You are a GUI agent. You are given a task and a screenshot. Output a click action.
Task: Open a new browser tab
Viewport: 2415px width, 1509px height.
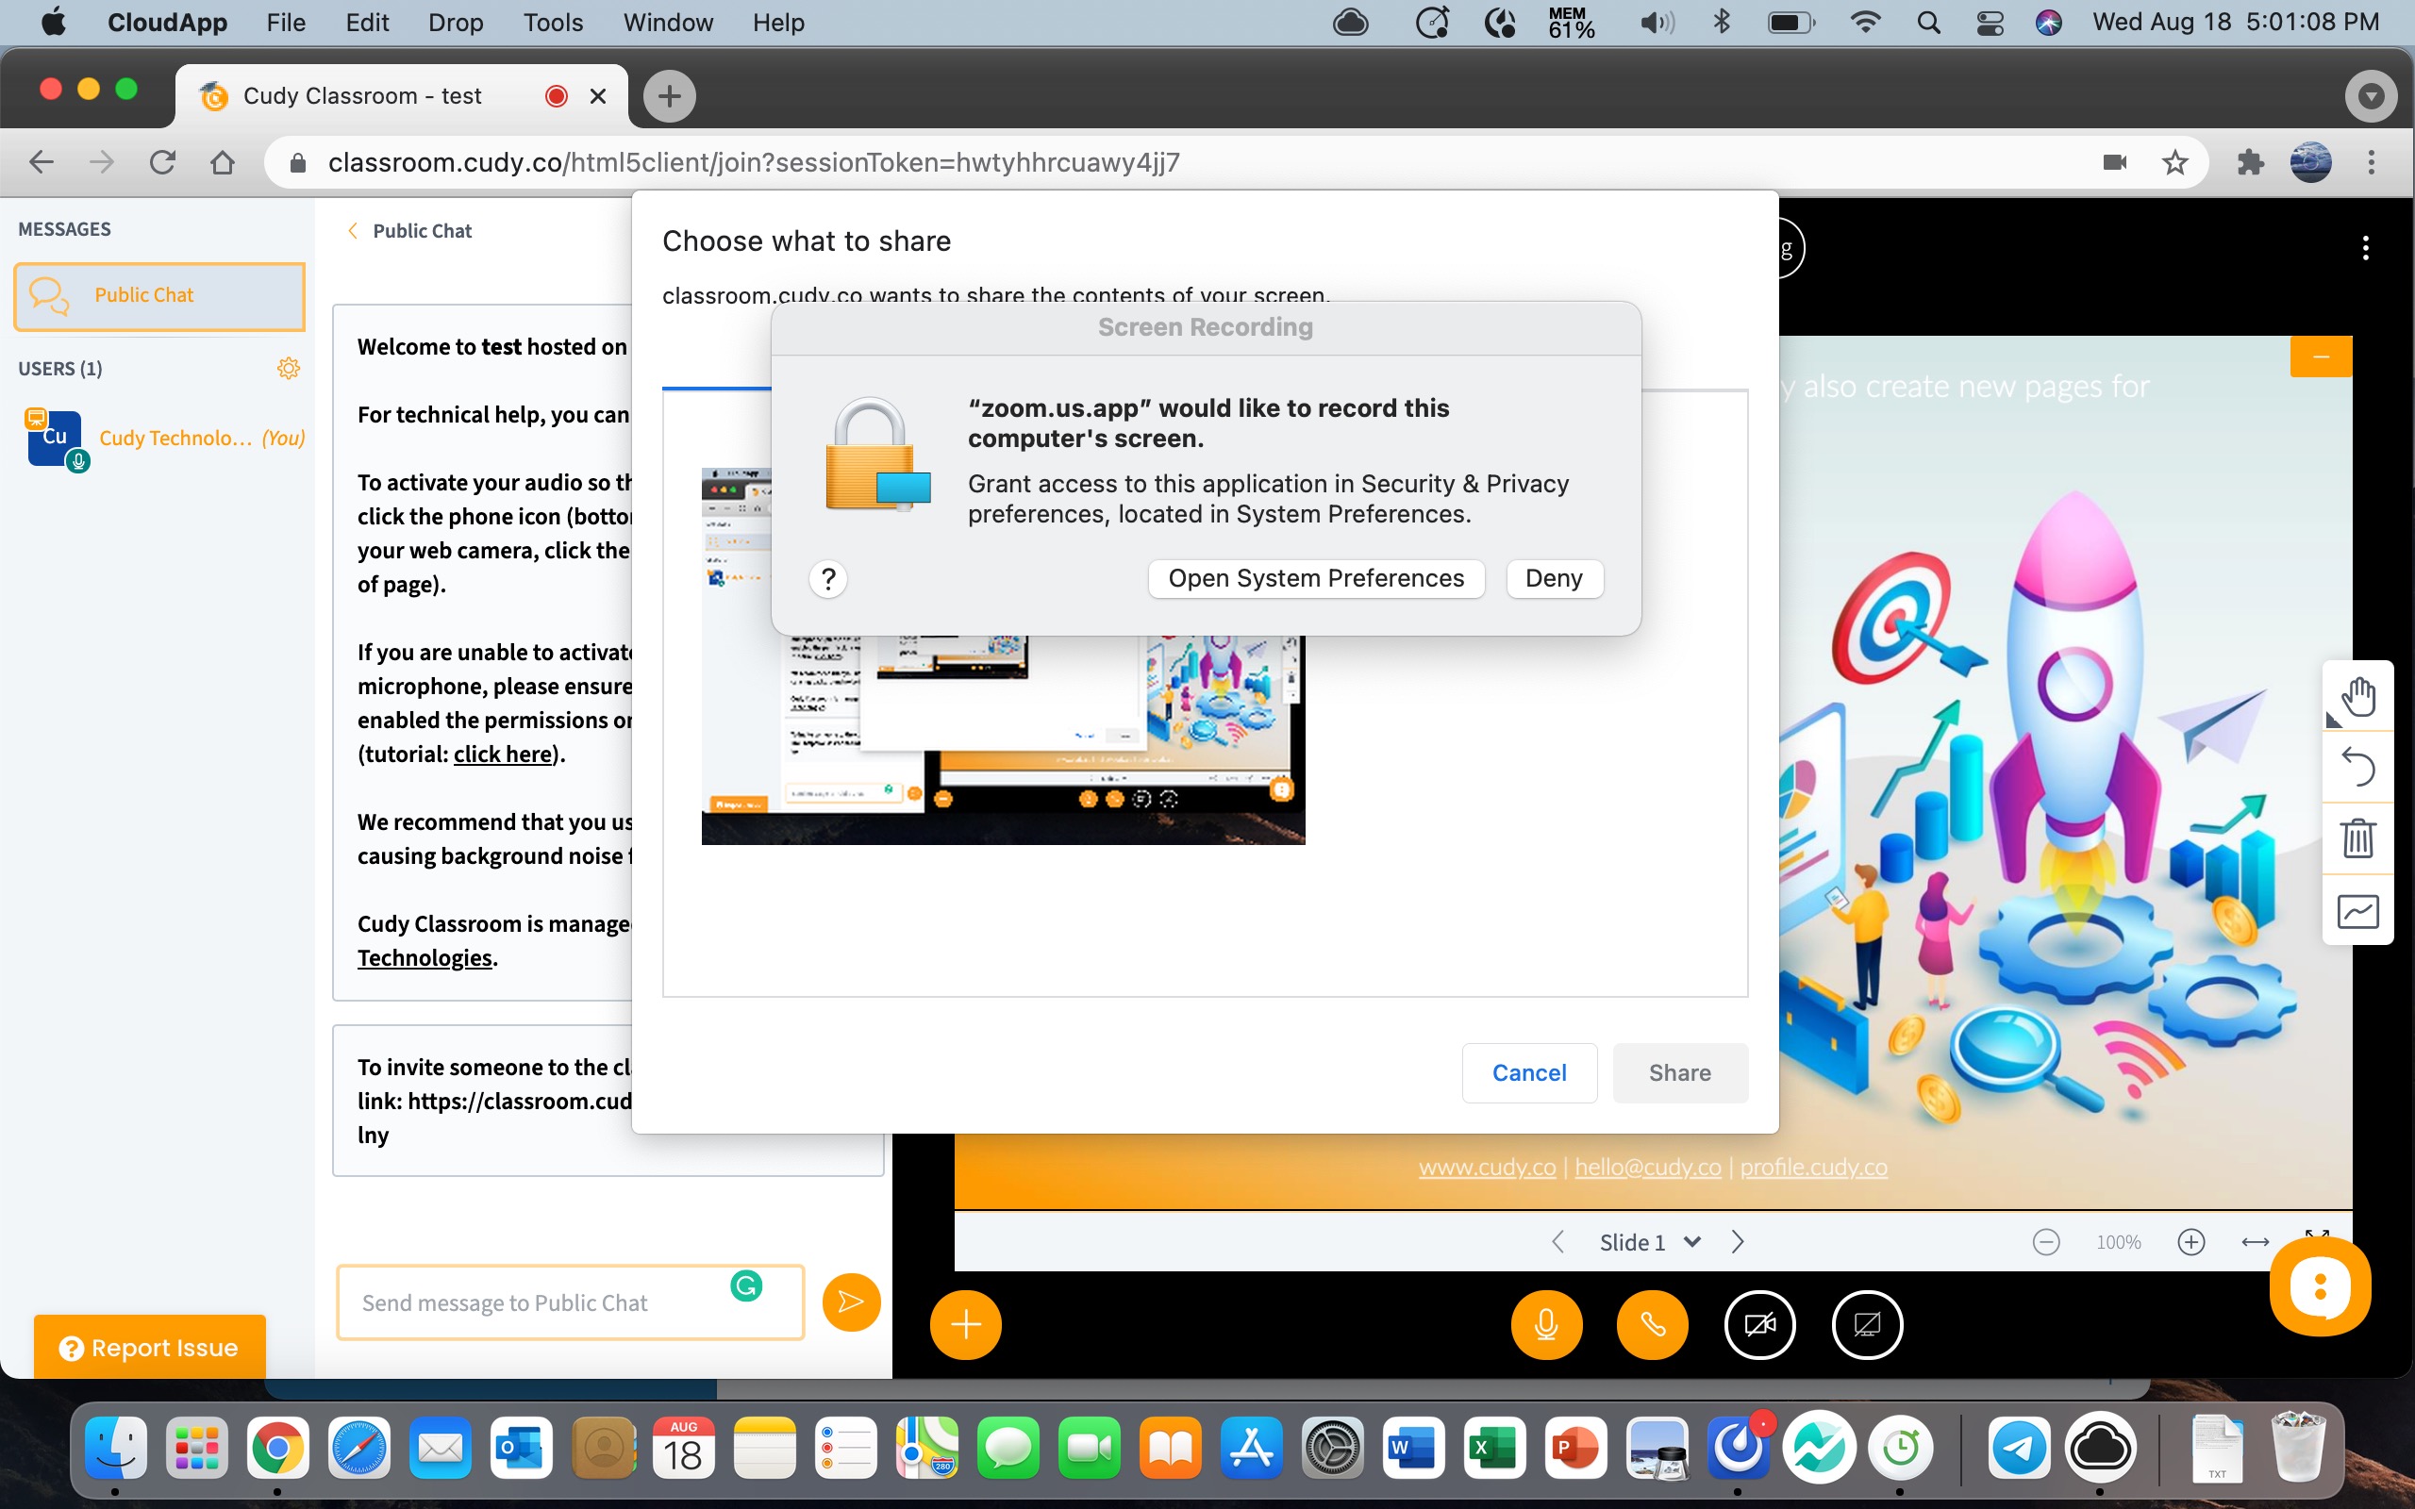669,96
